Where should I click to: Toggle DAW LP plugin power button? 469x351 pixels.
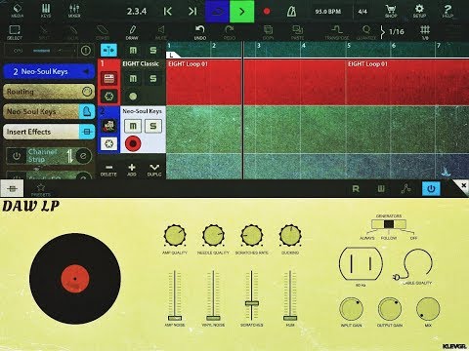[x=431, y=189]
